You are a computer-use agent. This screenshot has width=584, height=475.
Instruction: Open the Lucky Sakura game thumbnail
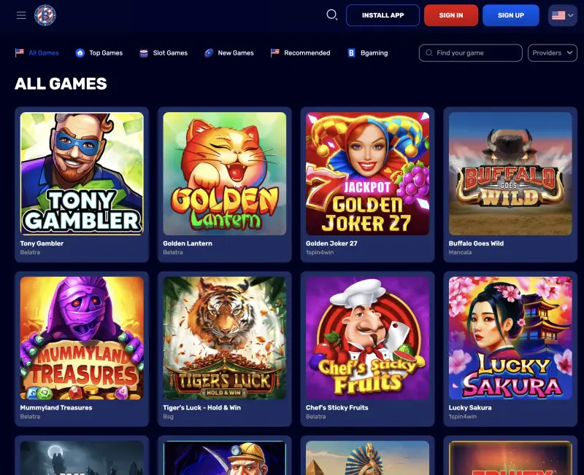coord(510,338)
